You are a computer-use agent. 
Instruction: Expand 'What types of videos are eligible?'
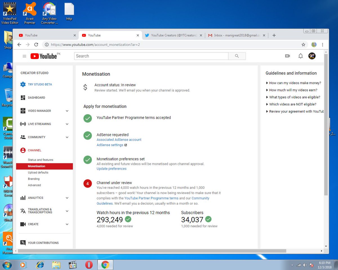(x=293, y=97)
